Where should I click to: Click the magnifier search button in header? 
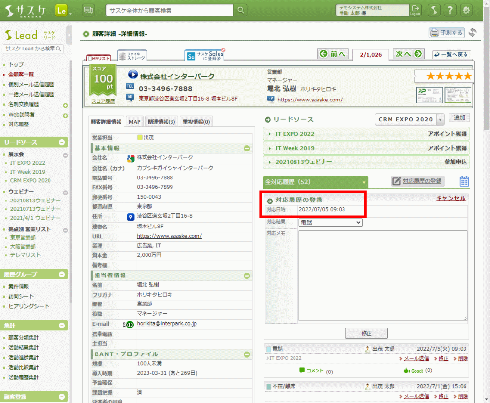tap(240, 10)
